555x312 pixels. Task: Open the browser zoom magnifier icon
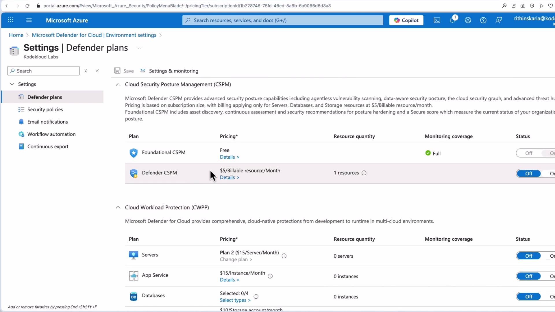pos(504,6)
